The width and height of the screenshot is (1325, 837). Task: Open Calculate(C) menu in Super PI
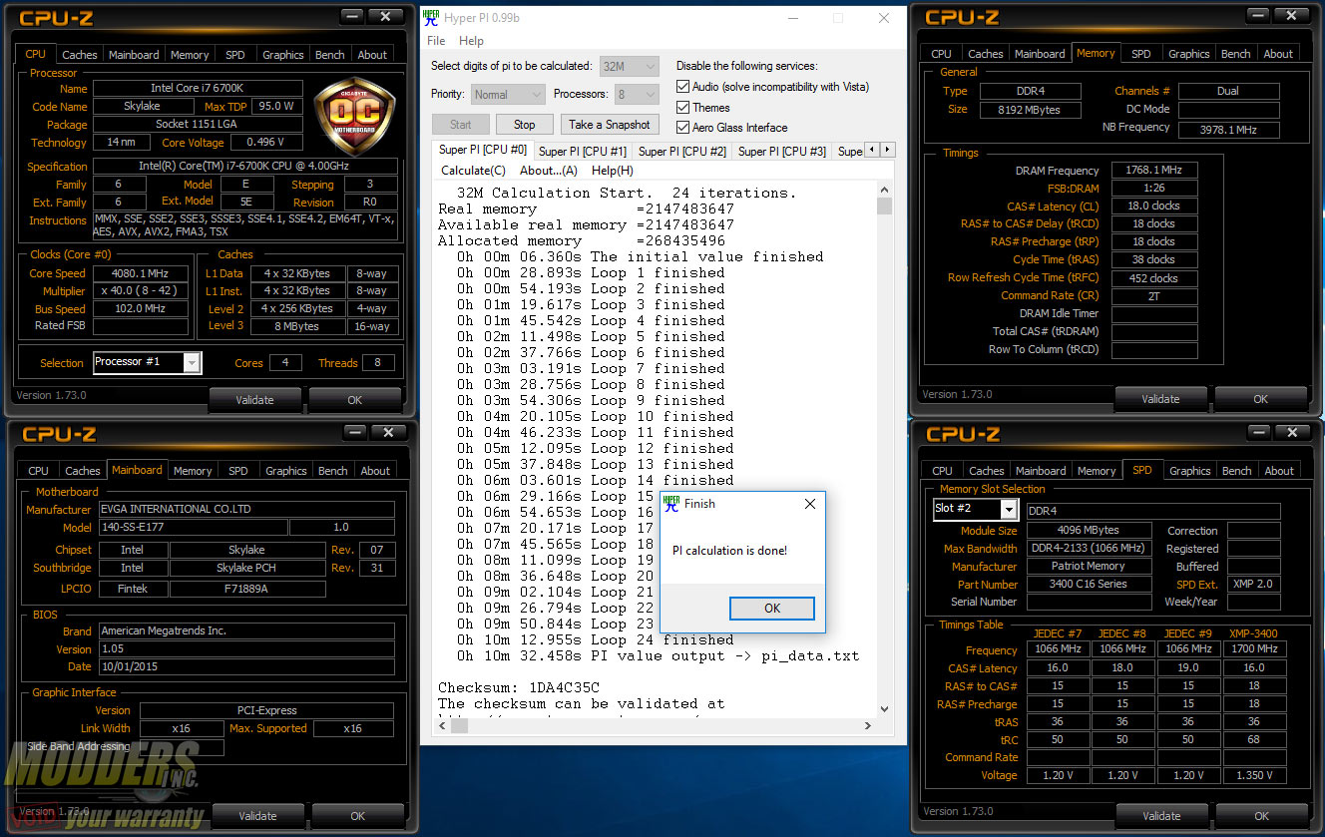[473, 171]
